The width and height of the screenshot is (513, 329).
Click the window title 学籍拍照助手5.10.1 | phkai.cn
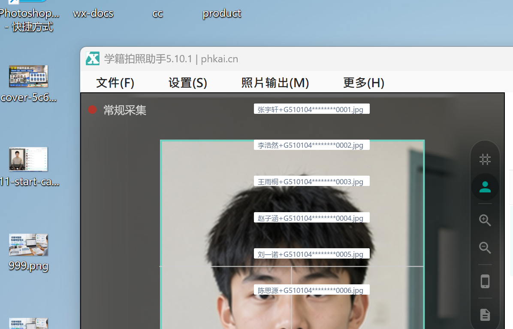click(x=171, y=59)
